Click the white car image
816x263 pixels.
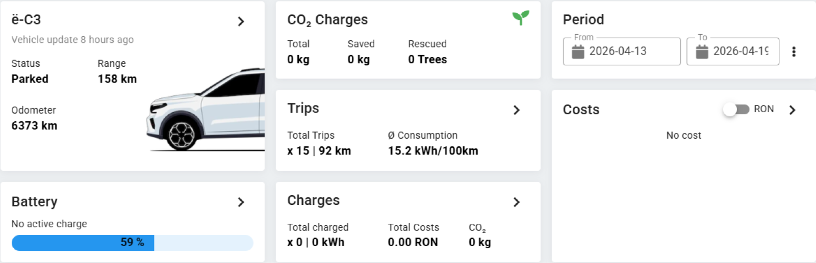tap(206, 113)
